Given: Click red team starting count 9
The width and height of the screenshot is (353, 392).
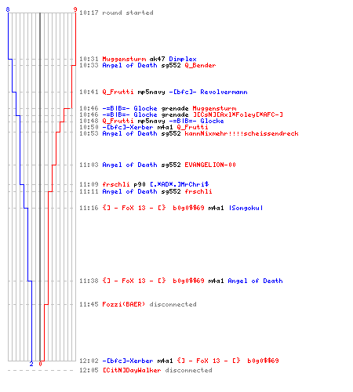Looking at the screenshot, I should (75, 9).
